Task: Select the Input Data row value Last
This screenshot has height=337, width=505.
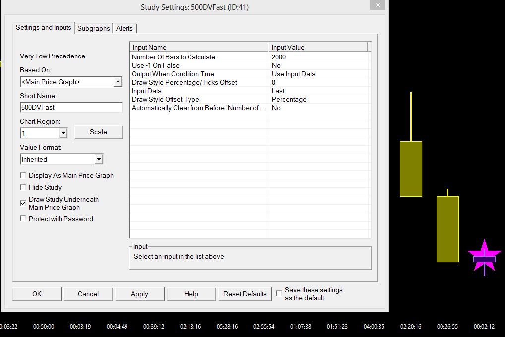Action: pyautogui.click(x=278, y=91)
